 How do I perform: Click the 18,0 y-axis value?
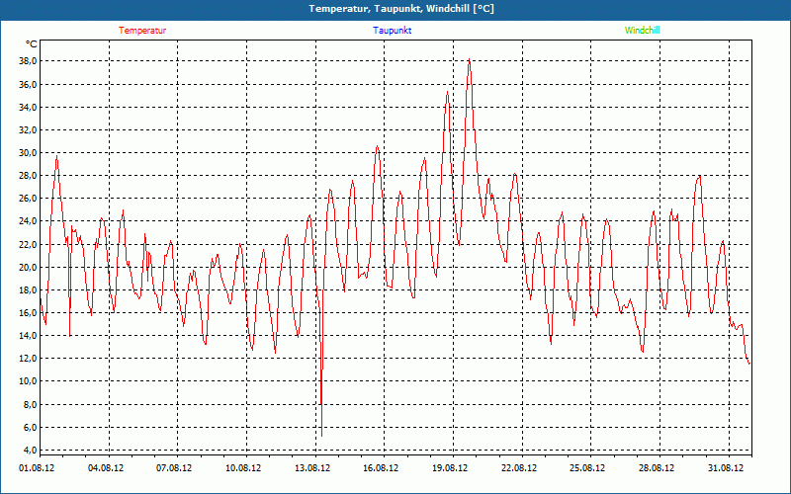pyautogui.click(x=28, y=289)
